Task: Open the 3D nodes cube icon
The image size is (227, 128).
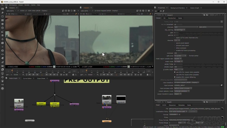Action: tap(2, 43)
